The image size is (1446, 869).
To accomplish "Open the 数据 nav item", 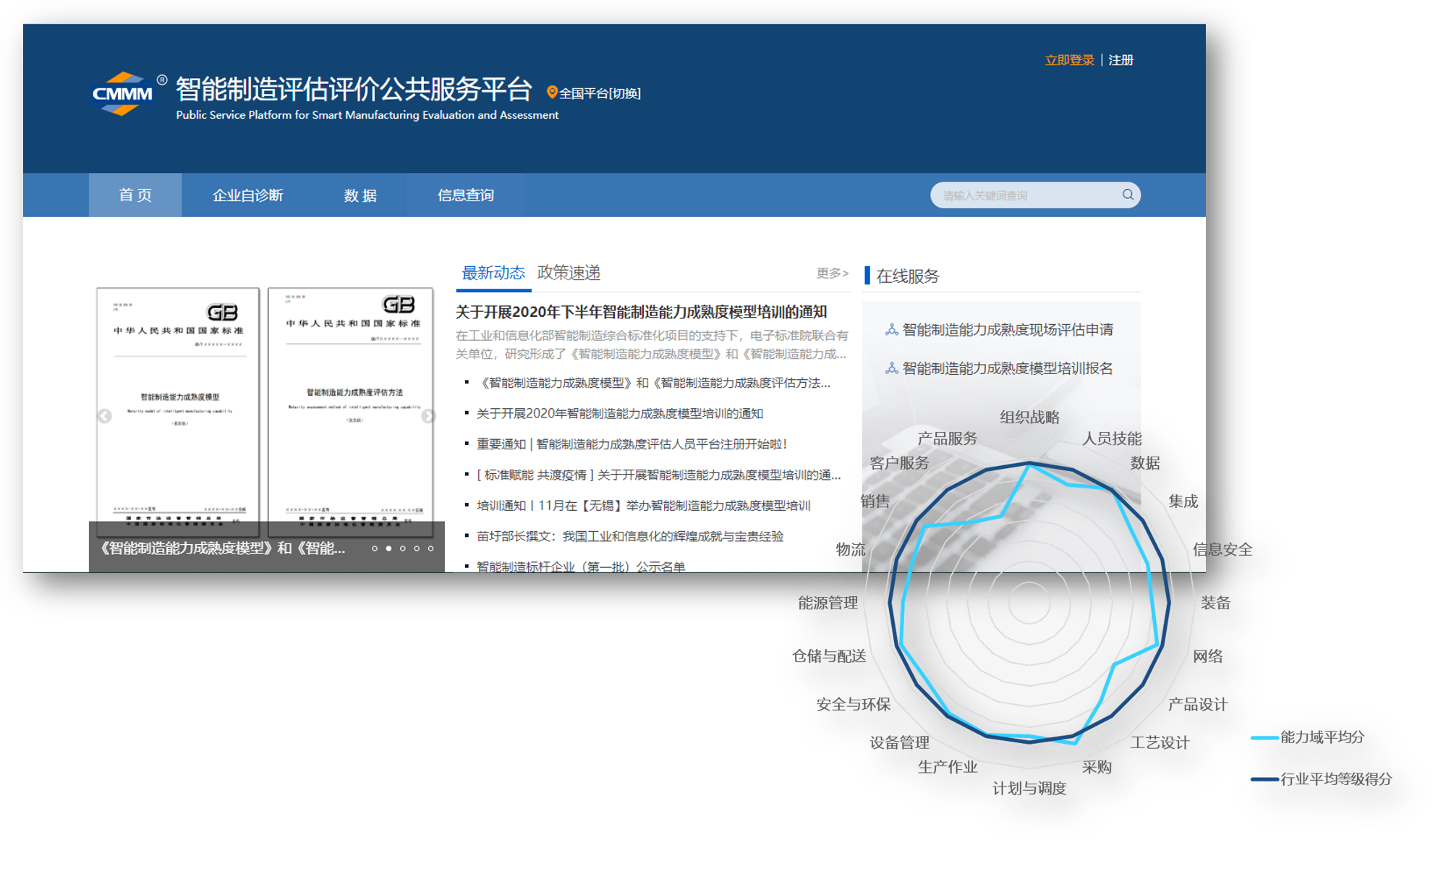I will 360,195.
